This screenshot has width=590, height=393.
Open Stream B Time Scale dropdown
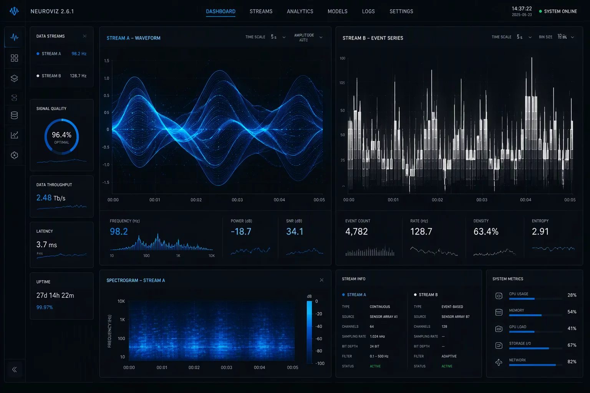(524, 37)
